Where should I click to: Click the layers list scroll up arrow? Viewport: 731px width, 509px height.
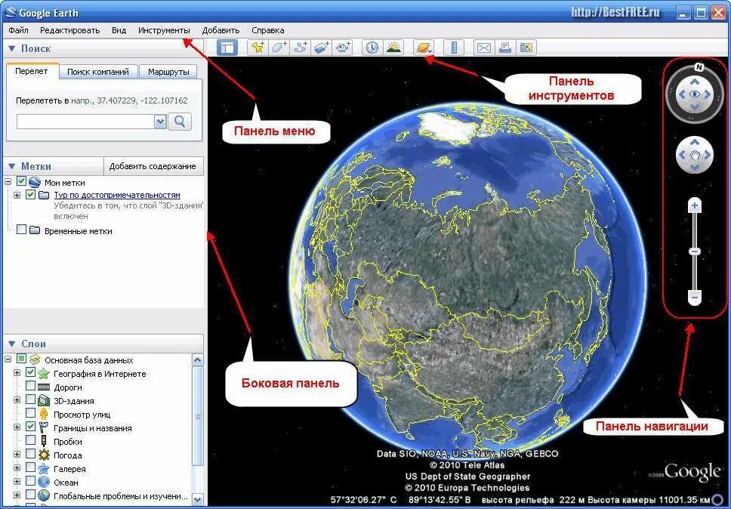click(198, 359)
